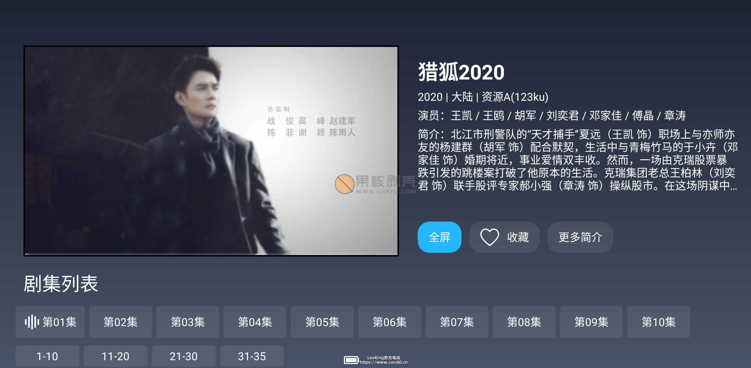The image size is (751, 368).
Task: Open fullscreen with the 全屏 button
Action: pyautogui.click(x=439, y=237)
